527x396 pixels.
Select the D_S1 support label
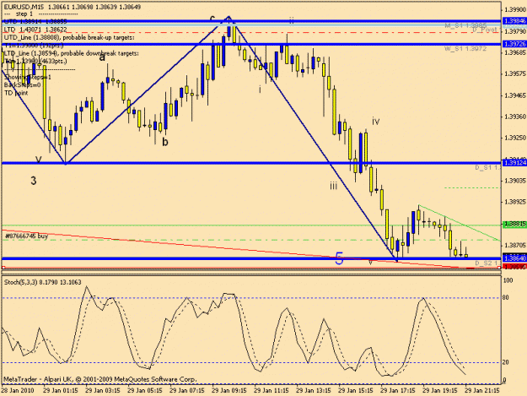pyautogui.click(x=487, y=167)
